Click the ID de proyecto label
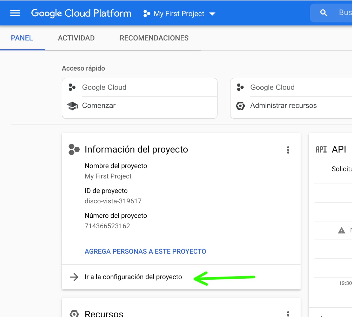352x317 pixels. point(106,191)
